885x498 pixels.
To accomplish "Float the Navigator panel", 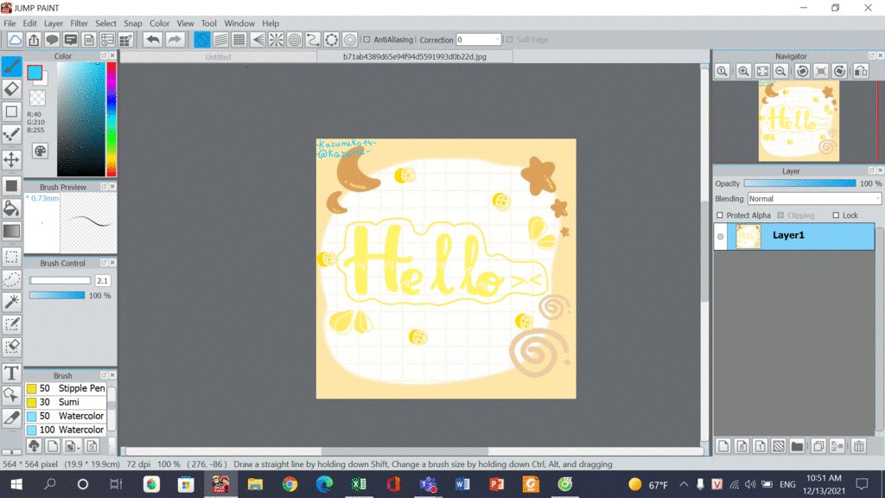I will tap(871, 56).
